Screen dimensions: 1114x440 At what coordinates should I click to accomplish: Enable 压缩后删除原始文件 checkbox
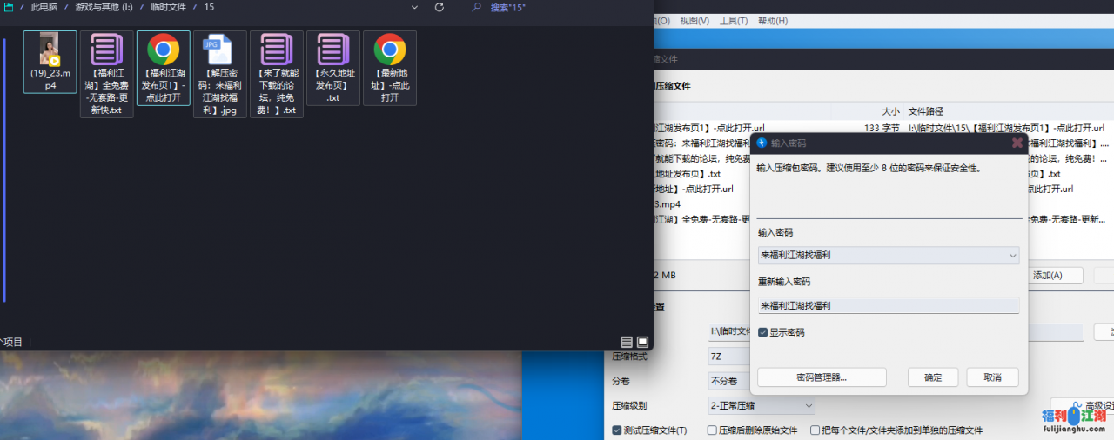click(713, 430)
